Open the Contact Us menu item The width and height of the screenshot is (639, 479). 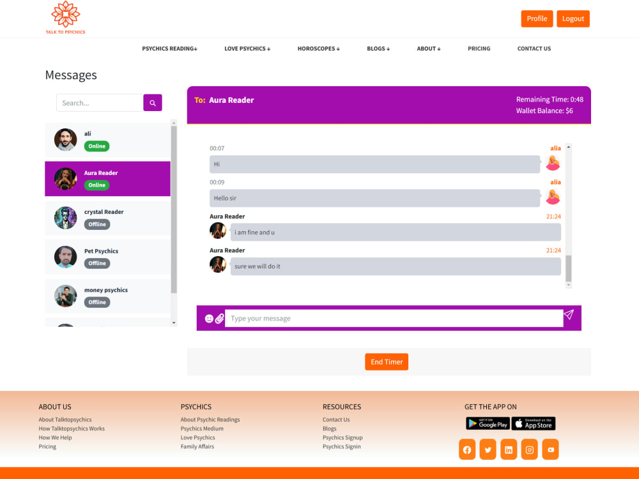coord(534,49)
